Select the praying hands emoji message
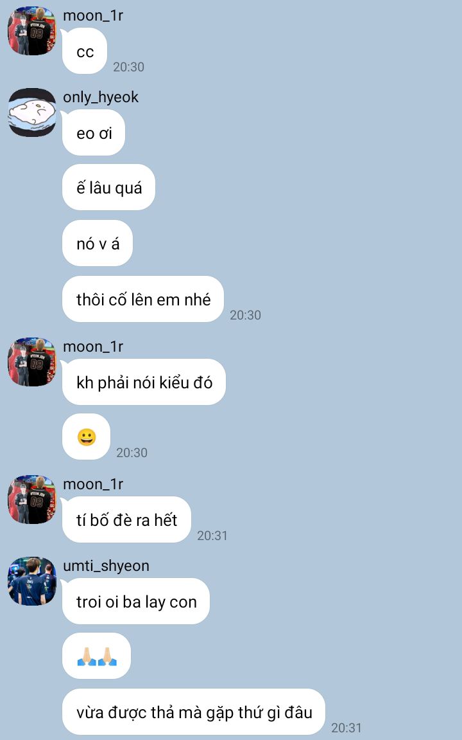The height and width of the screenshot is (740, 462). pos(96,656)
